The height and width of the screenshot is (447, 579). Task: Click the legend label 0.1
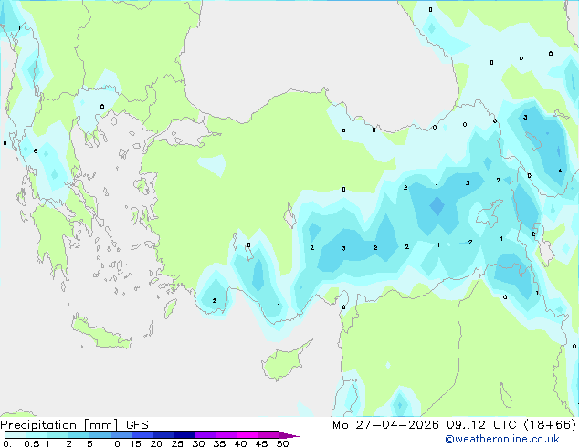(x=10, y=443)
